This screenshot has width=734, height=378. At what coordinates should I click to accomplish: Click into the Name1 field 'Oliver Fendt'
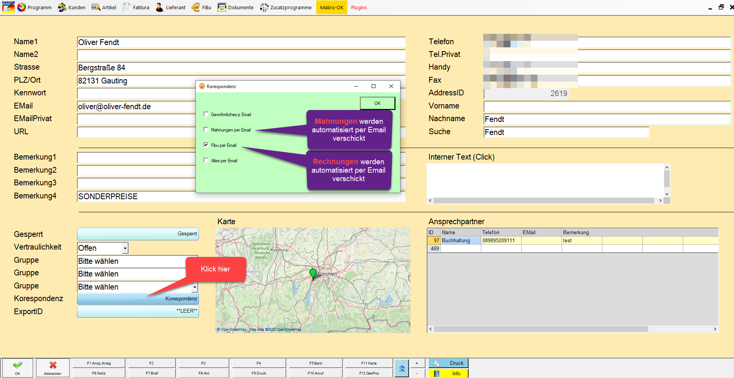241,42
